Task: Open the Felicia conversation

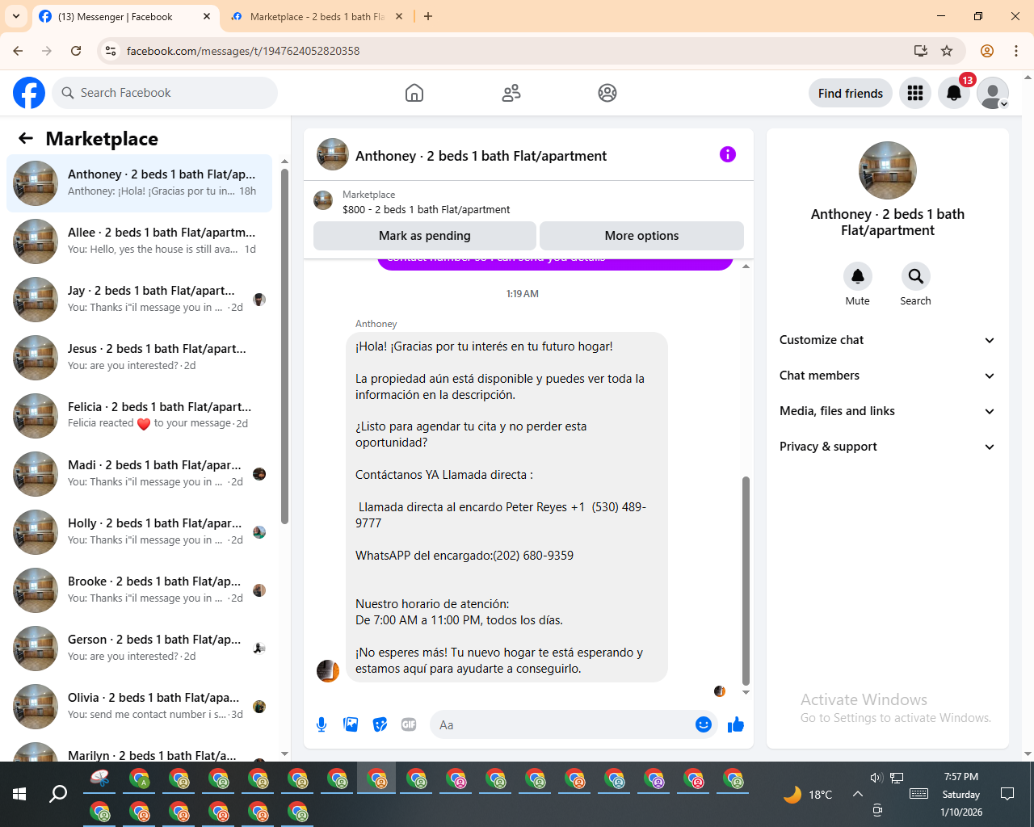Action: point(139,416)
